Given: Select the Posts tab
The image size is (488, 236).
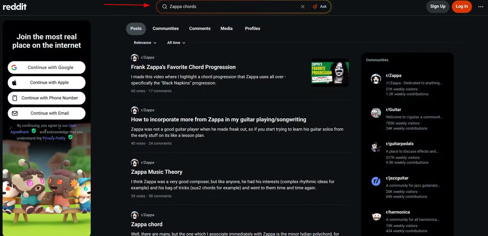Looking at the screenshot, I should point(136,29).
